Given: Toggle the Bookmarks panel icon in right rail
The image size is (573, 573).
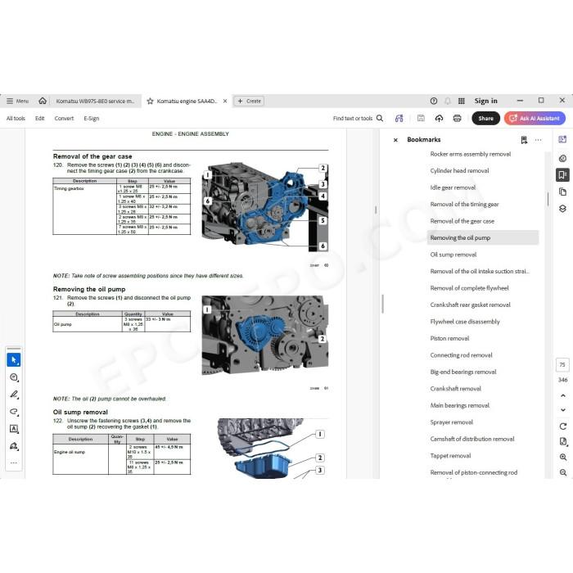Looking at the screenshot, I should [x=562, y=174].
